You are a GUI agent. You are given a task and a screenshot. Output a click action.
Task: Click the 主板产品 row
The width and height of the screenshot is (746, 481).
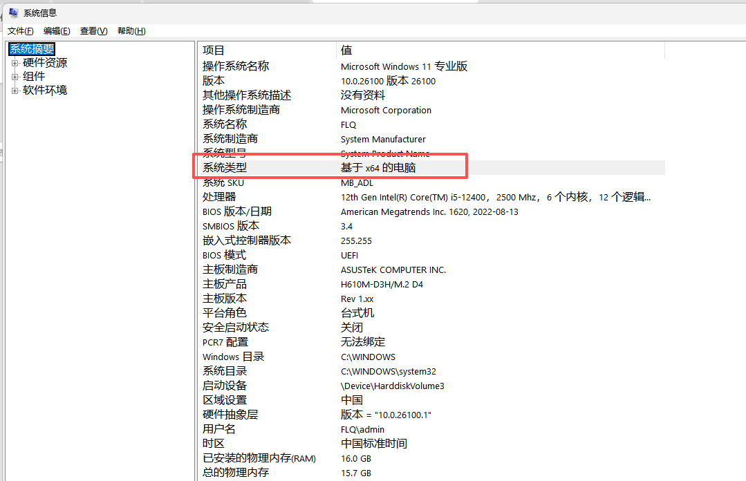coord(225,284)
